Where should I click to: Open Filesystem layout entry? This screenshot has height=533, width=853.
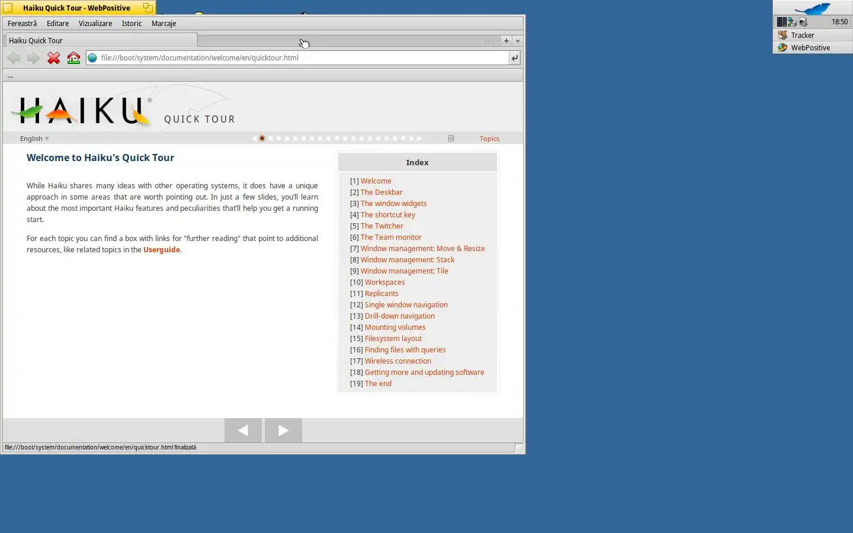pyautogui.click(x=393, y=339)
